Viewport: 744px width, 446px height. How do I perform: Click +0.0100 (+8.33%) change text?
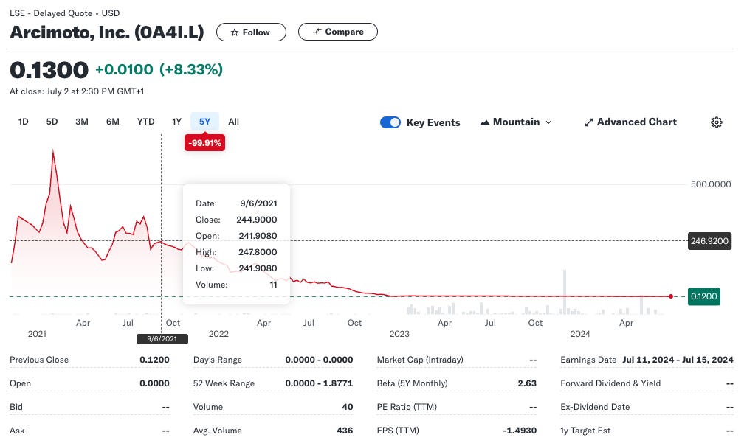(159, 70)
